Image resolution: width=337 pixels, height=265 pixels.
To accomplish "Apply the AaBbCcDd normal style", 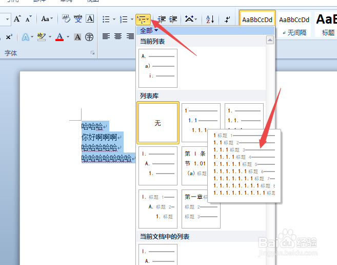I will tap(257, 20).
